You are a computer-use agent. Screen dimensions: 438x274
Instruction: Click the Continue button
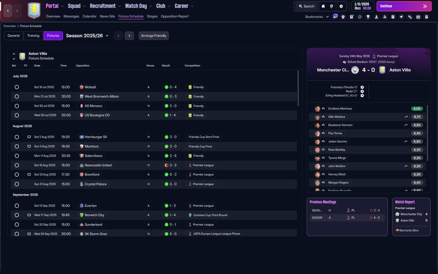tap(404, 6)
